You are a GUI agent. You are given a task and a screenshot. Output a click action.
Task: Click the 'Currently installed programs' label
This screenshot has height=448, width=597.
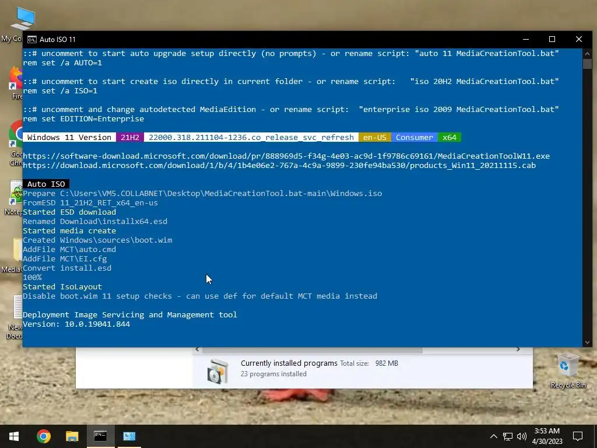pos(289,363)
